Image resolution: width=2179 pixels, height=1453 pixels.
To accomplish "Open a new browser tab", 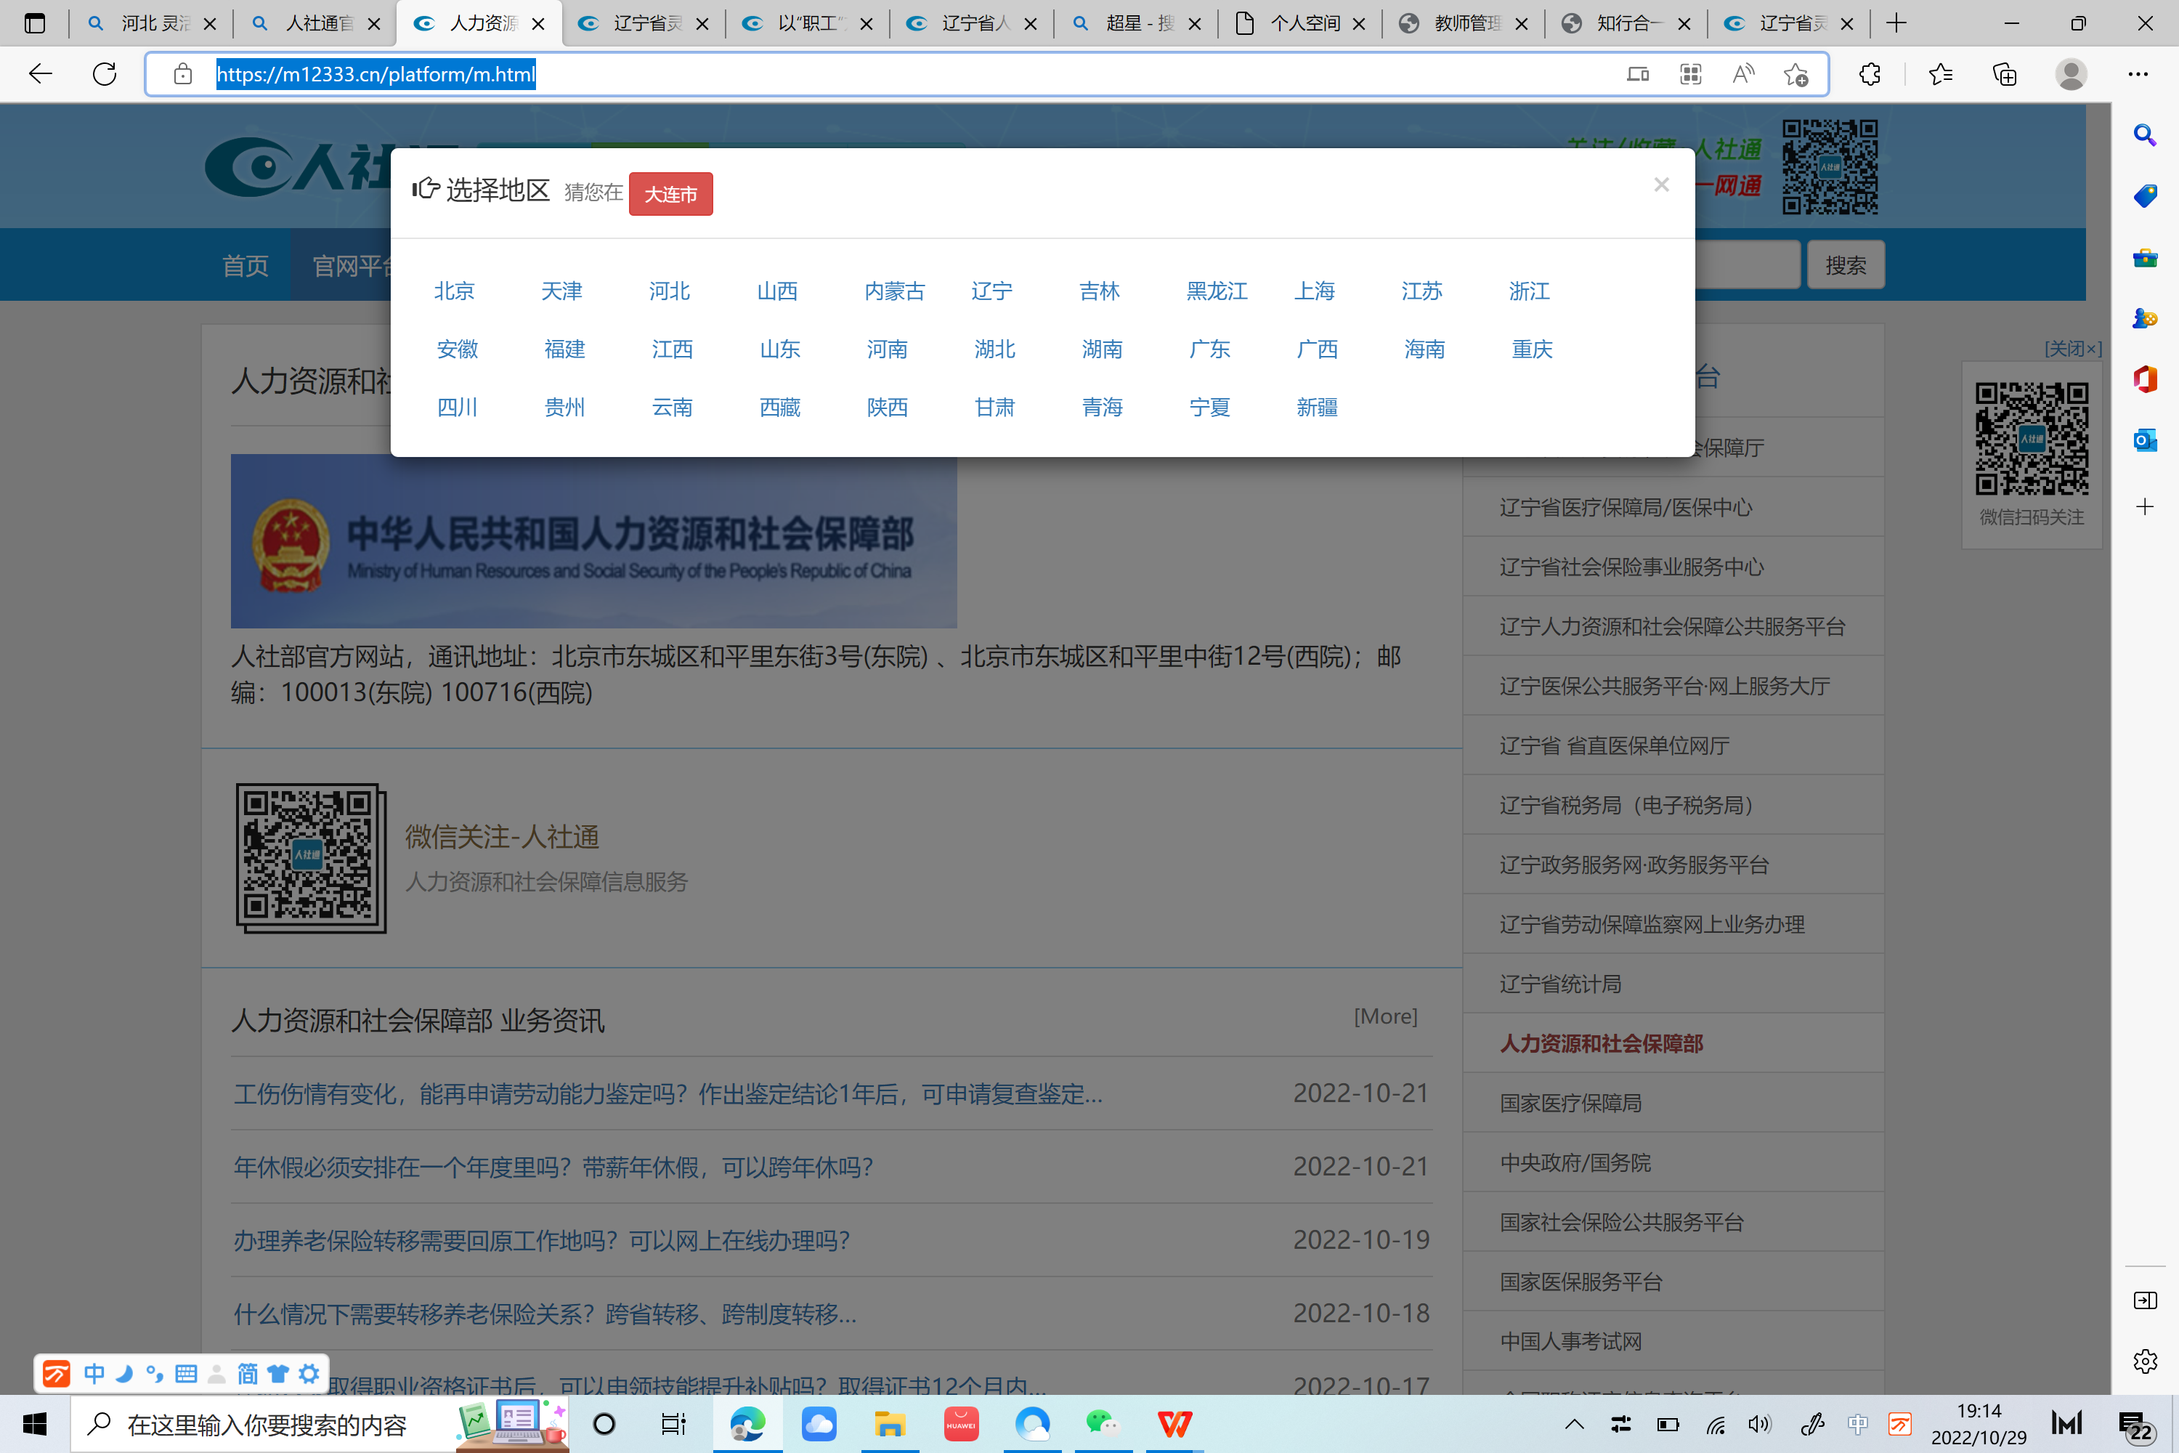I will [1896, 23].
